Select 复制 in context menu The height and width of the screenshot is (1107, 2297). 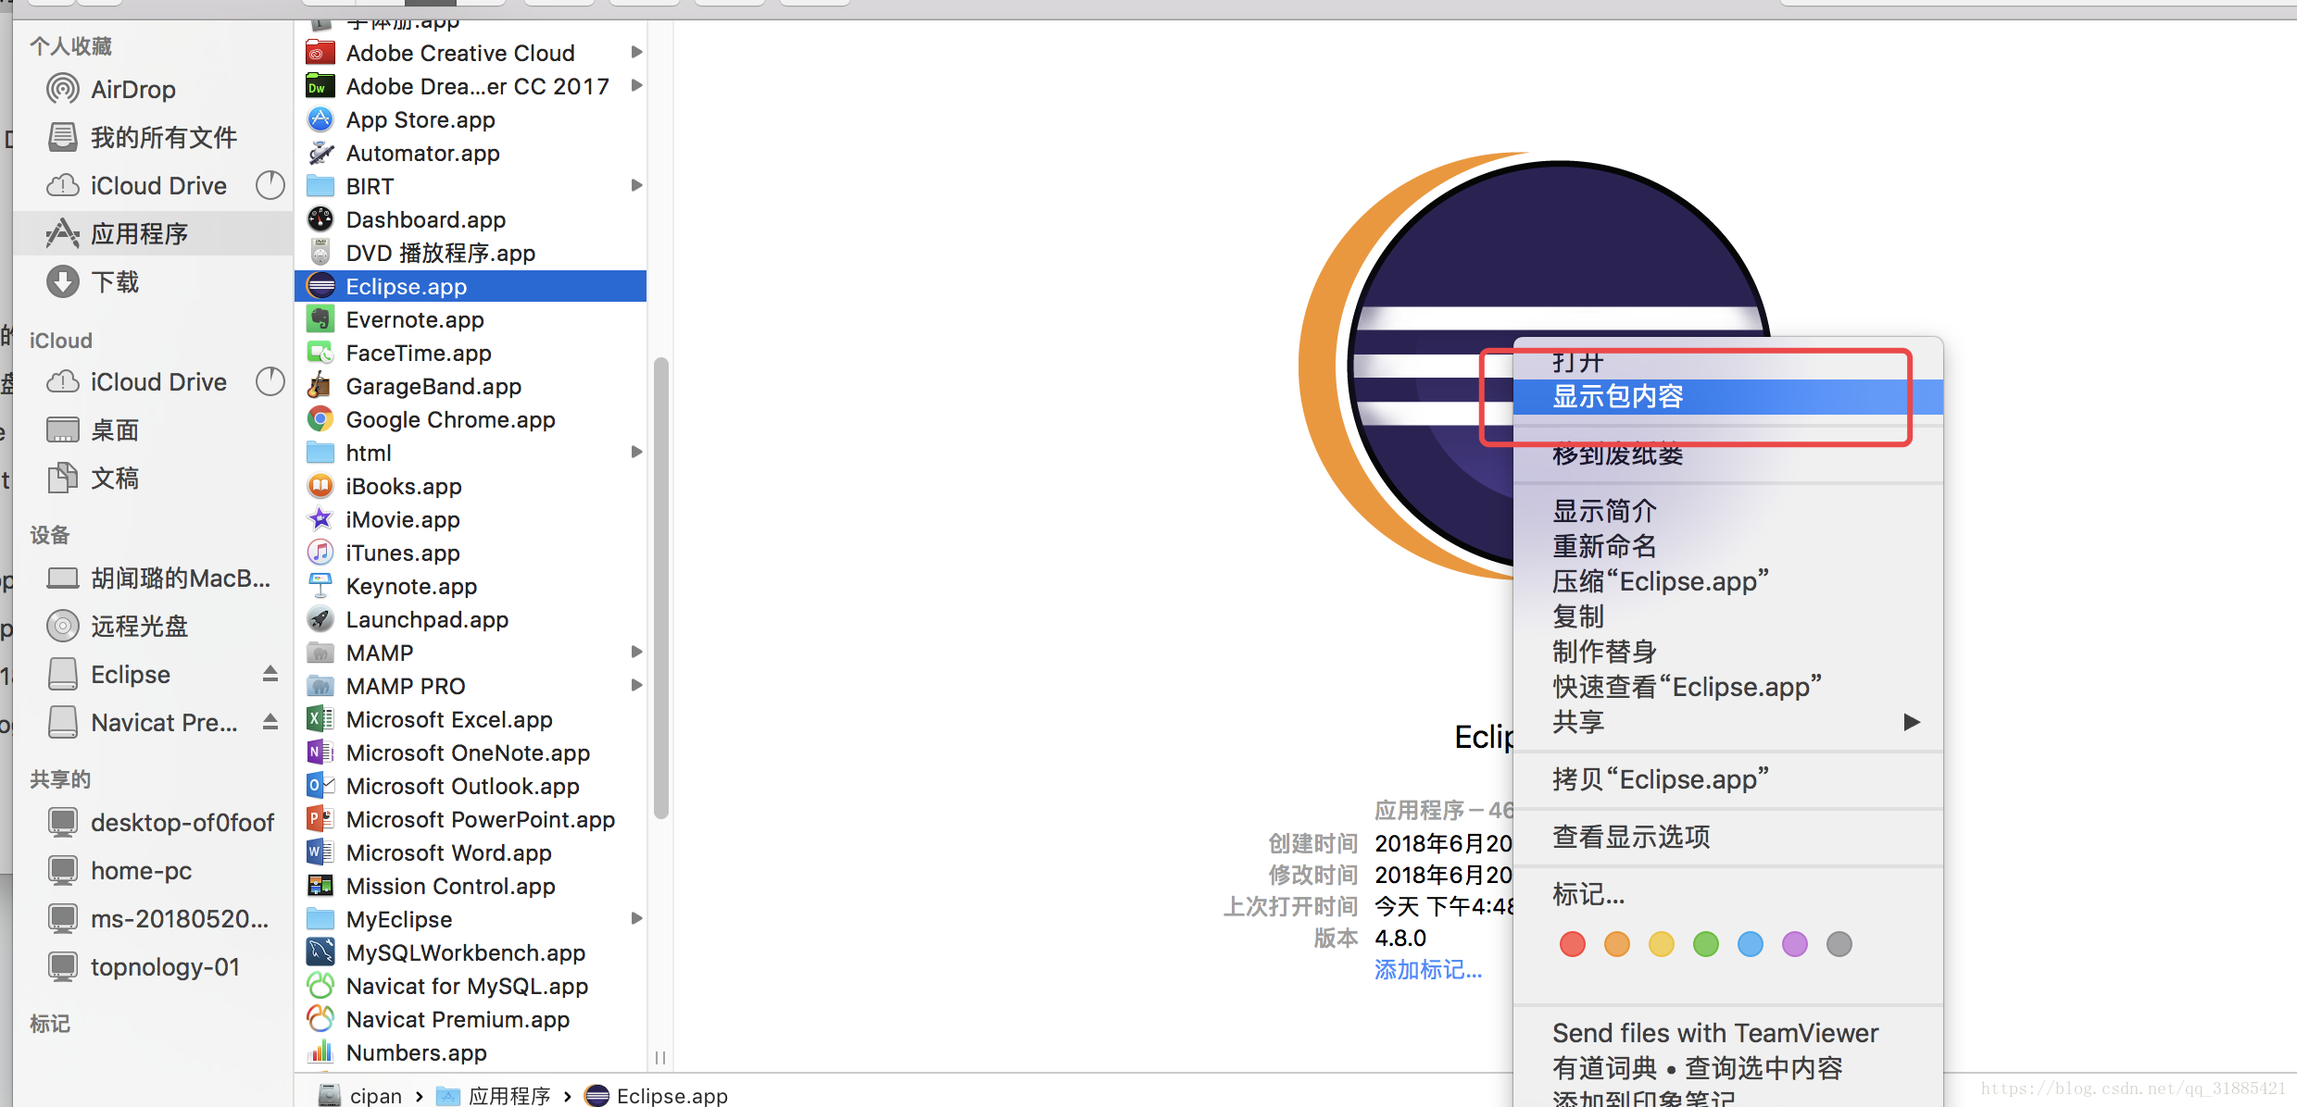pos(1727,616)
